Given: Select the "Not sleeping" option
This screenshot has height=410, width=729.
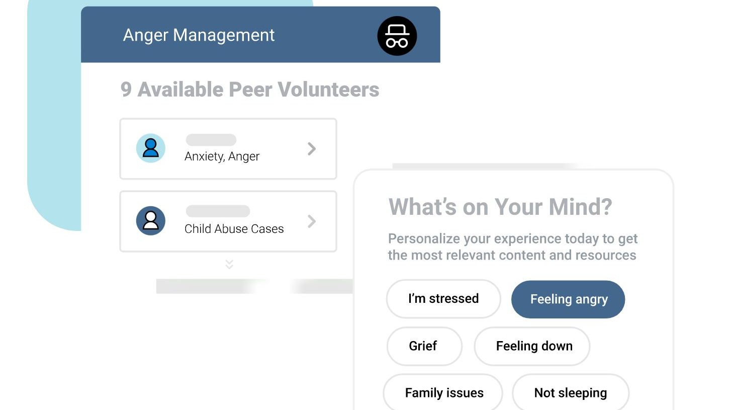Looking at the screenshot, I should (x=570, y=393).
